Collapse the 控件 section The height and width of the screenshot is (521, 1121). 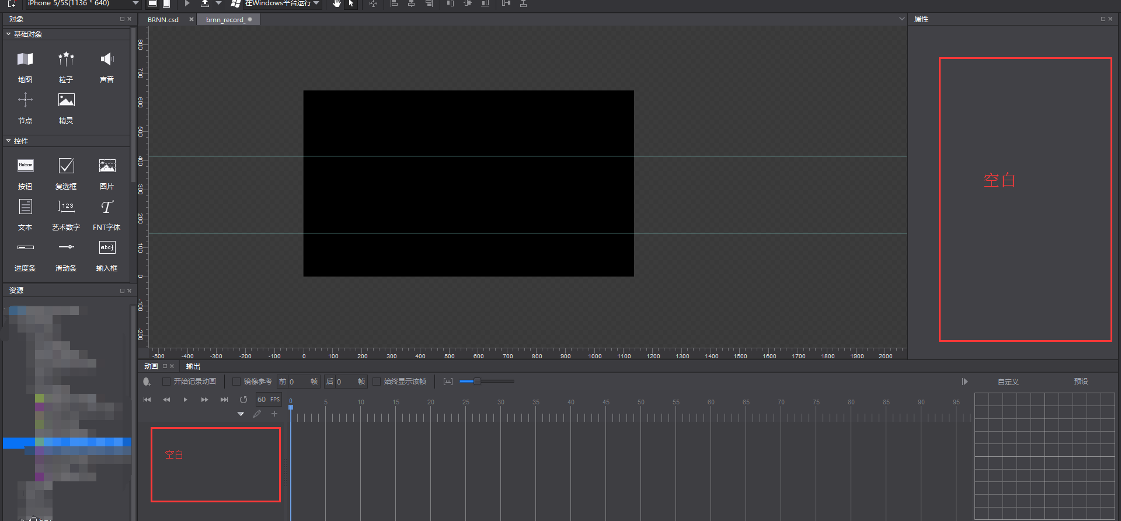(x=8, y=141)
